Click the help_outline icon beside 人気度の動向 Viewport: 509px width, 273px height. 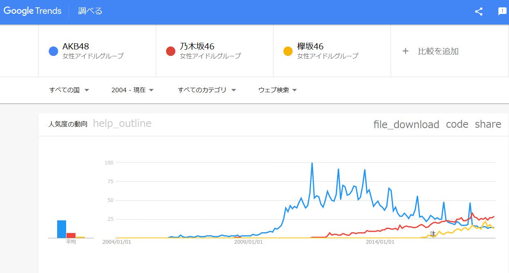[x=122, y=123]
